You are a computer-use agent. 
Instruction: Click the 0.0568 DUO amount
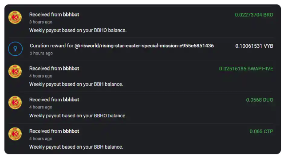260,100
